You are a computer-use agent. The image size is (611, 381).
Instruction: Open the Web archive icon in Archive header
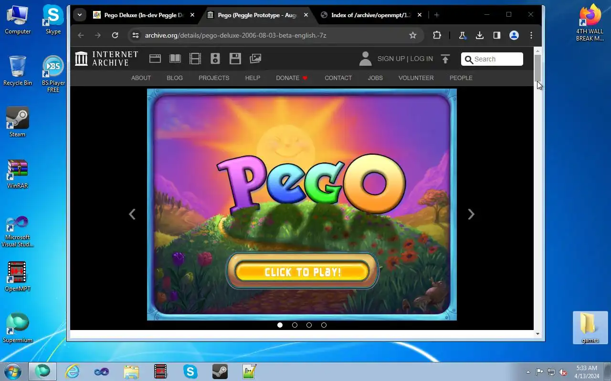click(x=155, y=59)
